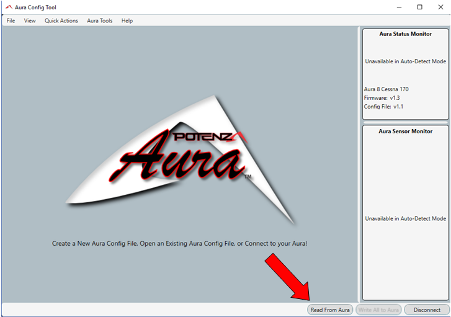This screenshot has height=317, width=451.
Task: Click the Config File v1.1 text
Action: (x=384, y=107)
